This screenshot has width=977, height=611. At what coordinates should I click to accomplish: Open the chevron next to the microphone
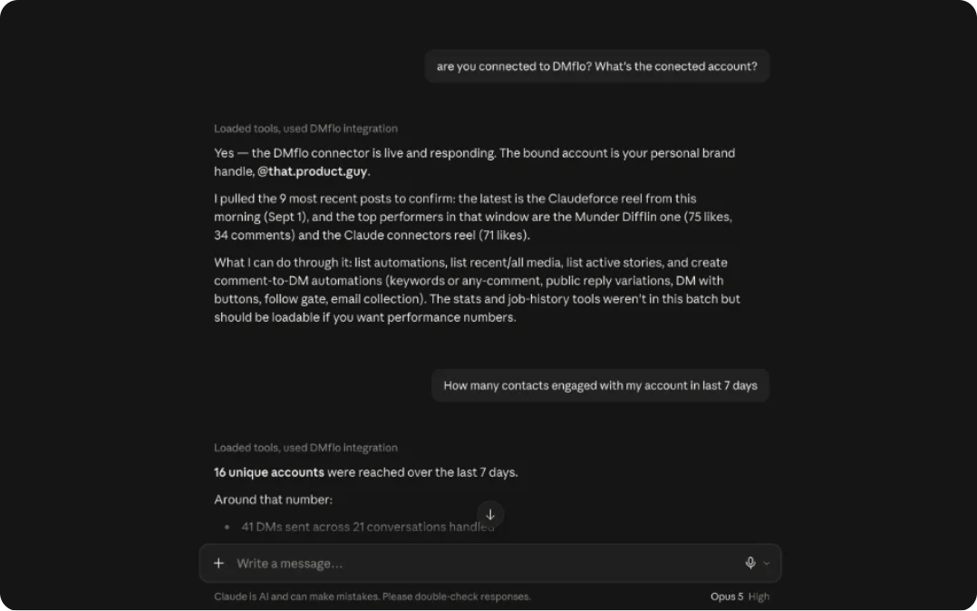coord(767,564)
